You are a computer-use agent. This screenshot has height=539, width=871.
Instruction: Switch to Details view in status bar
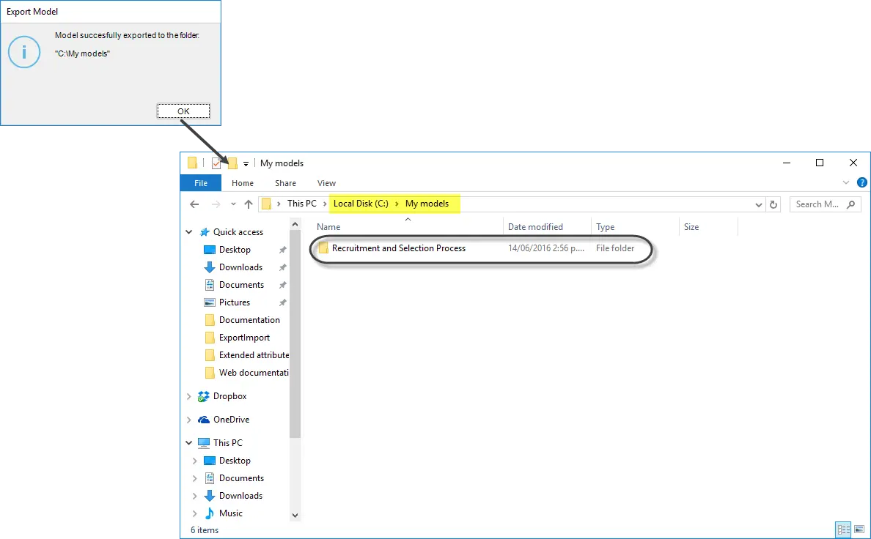(x=843, y=529)
